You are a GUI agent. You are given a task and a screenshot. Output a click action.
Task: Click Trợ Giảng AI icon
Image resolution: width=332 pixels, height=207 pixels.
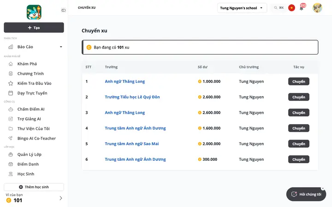(11, 119)
